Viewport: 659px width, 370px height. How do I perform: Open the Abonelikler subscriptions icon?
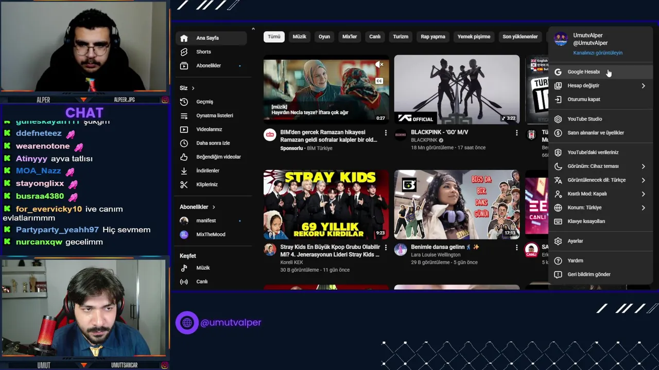[184, 66]
